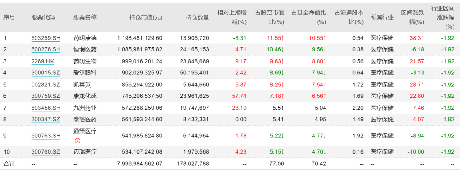Click holding value 1,198,481,129.60

point(140,38)
